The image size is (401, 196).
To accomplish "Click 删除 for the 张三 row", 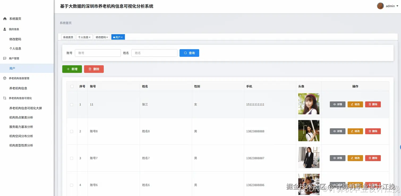I will click(373, 104).
